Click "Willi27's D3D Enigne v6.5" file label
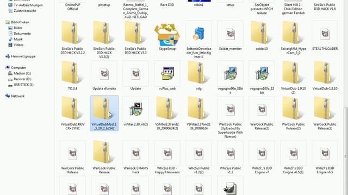 325,170
